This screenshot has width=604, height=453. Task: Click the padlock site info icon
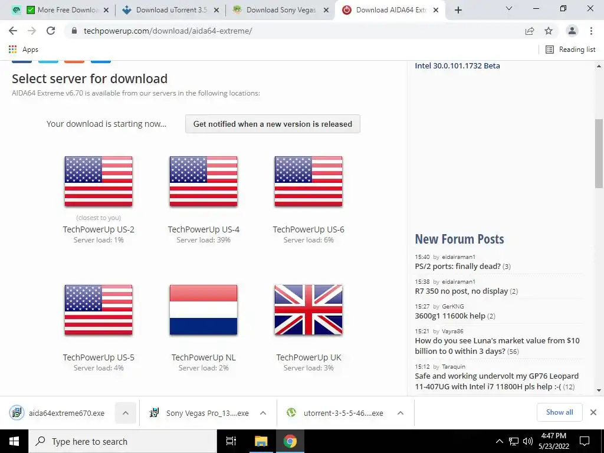point(74,31)
